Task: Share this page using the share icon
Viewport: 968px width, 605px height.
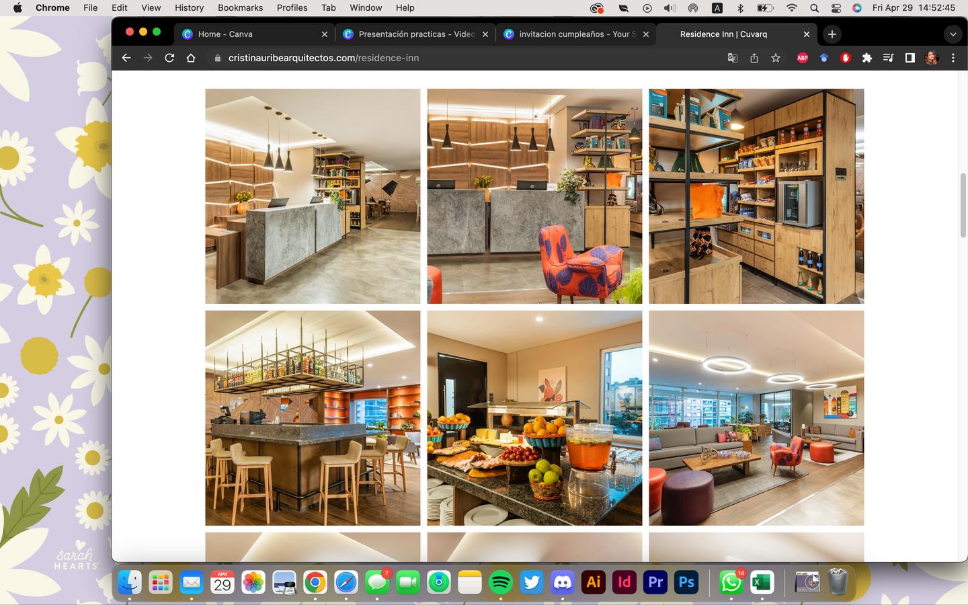Action: click(x=754, y=58)
